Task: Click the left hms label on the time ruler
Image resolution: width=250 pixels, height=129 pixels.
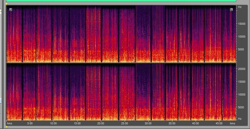Action: (x=10, y=123)
